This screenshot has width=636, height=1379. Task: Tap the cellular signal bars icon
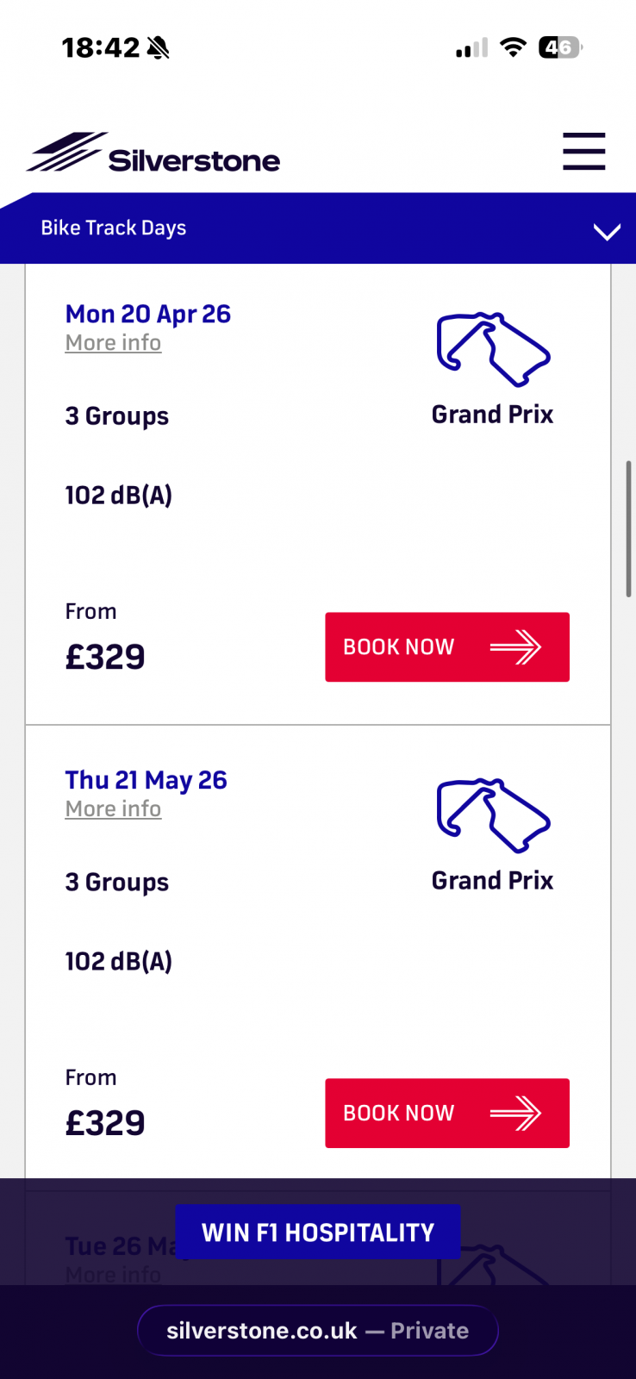coord(471,48)
